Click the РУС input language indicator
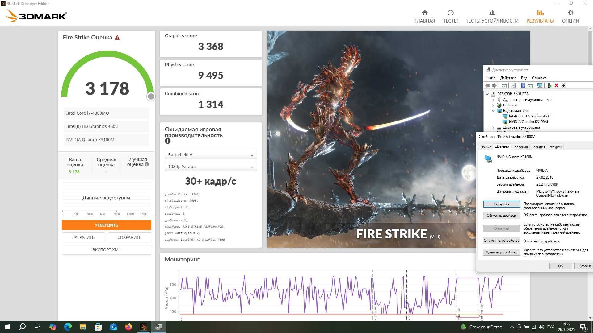This screenshot has height=333, width=593. coord(550,327)
